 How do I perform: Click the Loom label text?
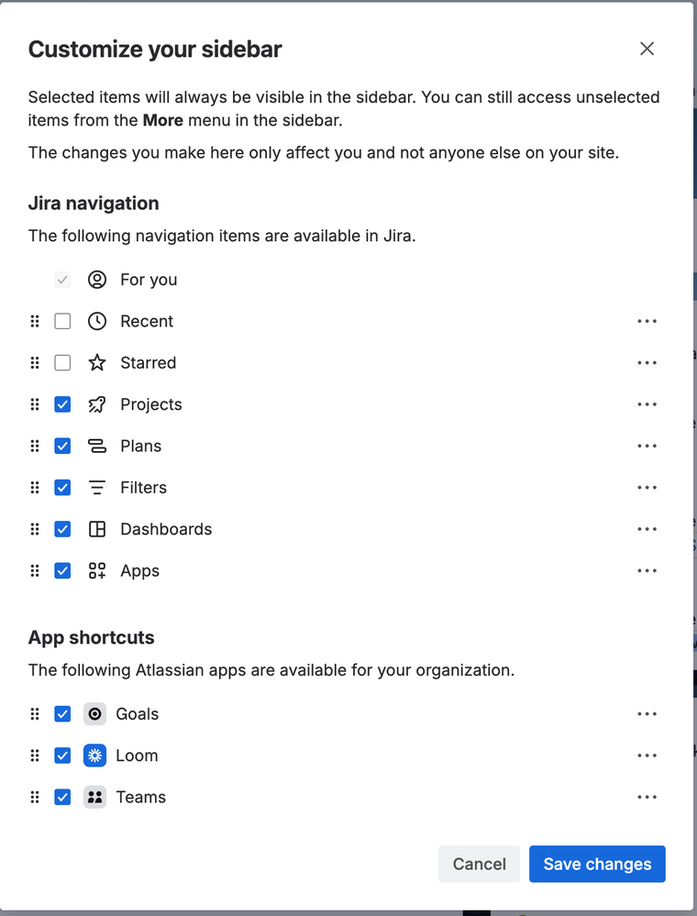tap(137, 756)
